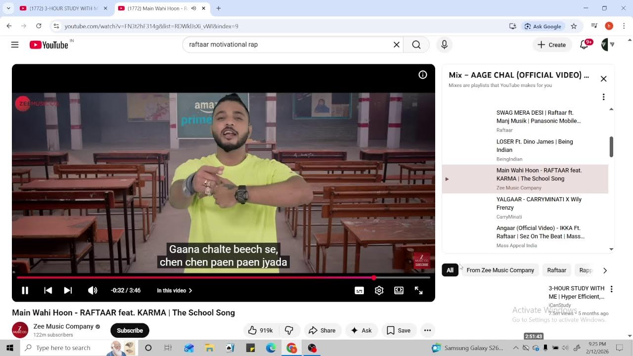Screen dimensions: 633x356
Task: Go to YouTube home via logo
Action: point(48,45)
